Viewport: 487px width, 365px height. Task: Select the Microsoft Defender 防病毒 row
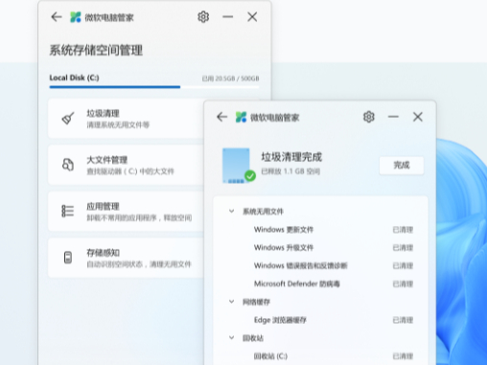[320, 284]
